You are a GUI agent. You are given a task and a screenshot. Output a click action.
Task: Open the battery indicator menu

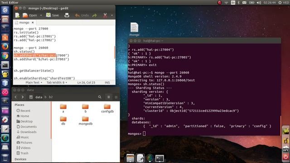pos(251,2)
